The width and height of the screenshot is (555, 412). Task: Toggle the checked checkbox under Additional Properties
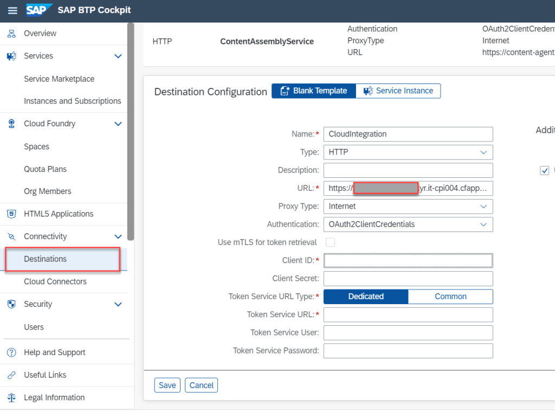545,171
